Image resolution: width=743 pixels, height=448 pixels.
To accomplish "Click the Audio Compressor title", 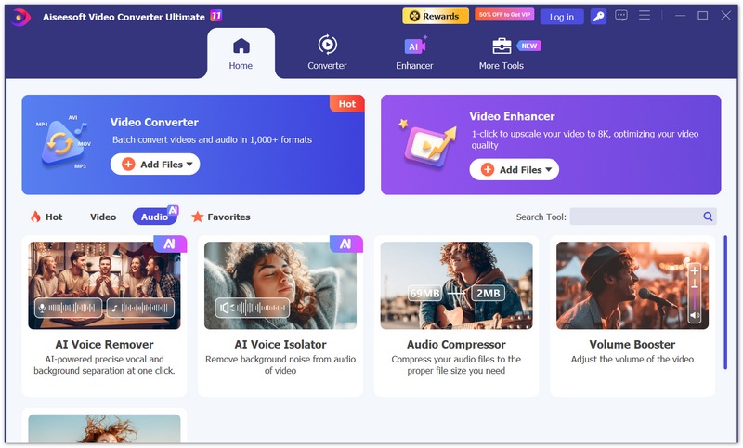I will 456,345.
